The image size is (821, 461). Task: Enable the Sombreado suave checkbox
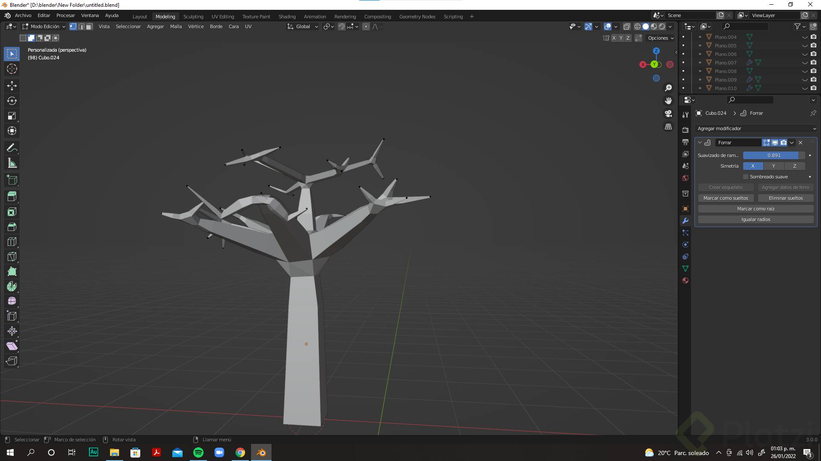click(746, 177)
